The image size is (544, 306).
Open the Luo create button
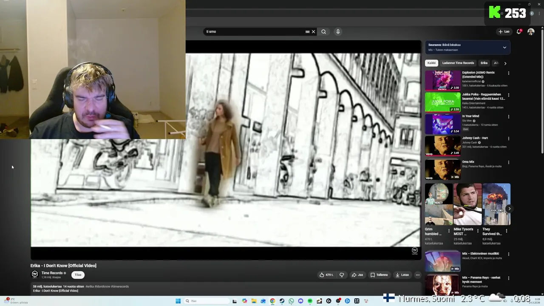[504, 31]
